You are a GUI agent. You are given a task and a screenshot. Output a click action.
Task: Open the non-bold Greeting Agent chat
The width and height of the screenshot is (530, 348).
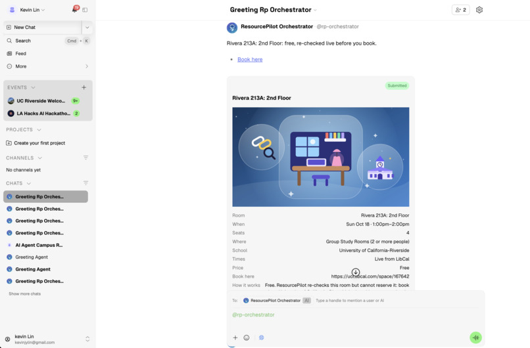[x=45, y=257]
